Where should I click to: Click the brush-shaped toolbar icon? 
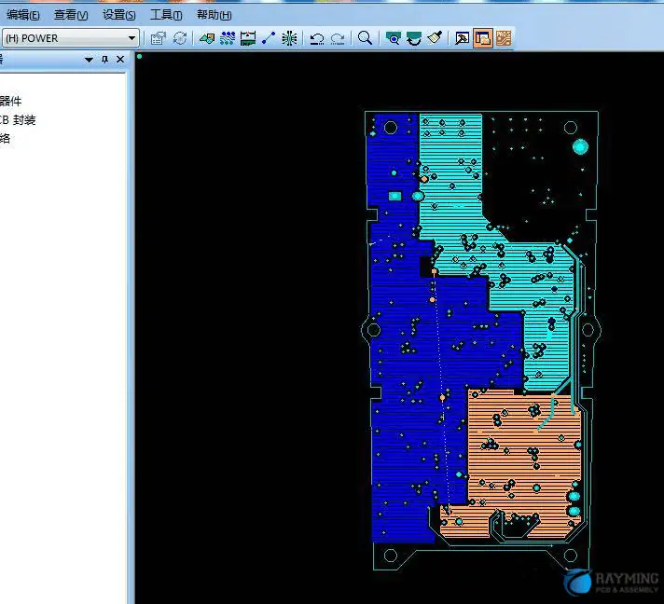tap(434, 38)
